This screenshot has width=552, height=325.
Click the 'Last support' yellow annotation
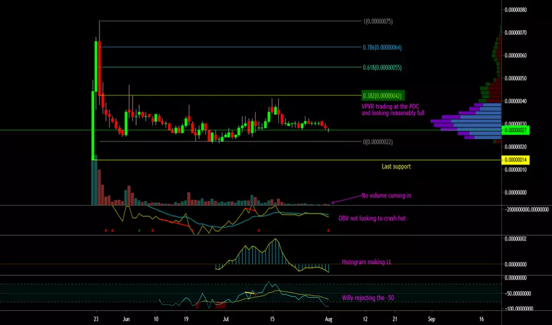(396, 167)
